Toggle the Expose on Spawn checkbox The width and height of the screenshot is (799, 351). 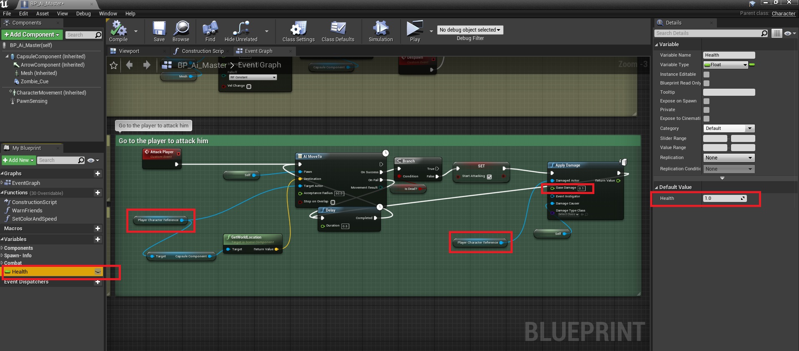pyautogui.click(x=706, y=101)
